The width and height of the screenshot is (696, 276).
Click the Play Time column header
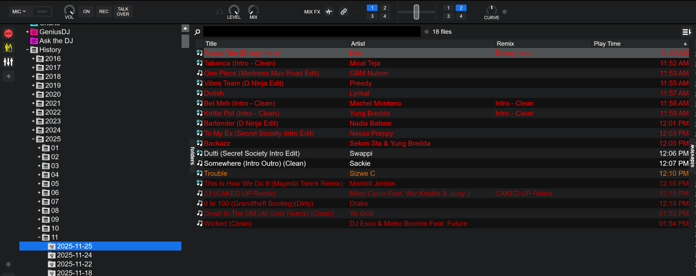click(607, 44)
